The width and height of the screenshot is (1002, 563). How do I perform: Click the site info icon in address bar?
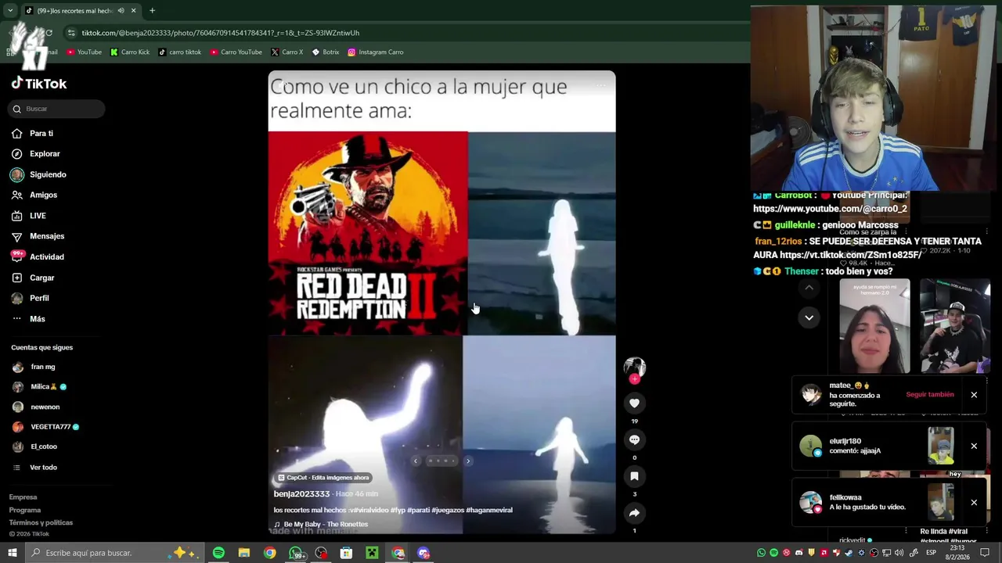(71, 33)
